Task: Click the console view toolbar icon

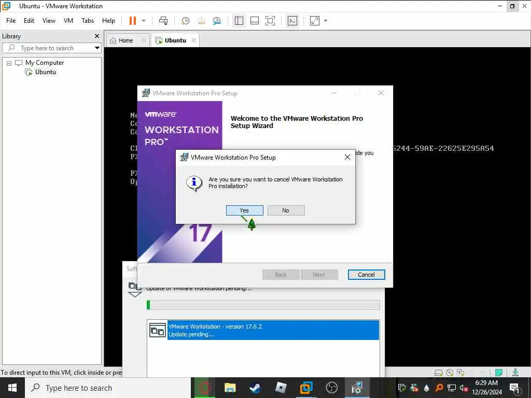Action: [x=292, y=21]
